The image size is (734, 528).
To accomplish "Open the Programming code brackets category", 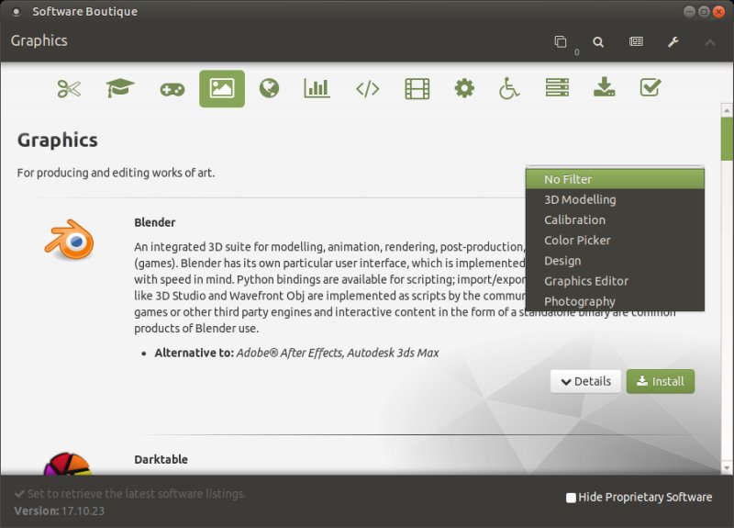I will coord(368,88).
